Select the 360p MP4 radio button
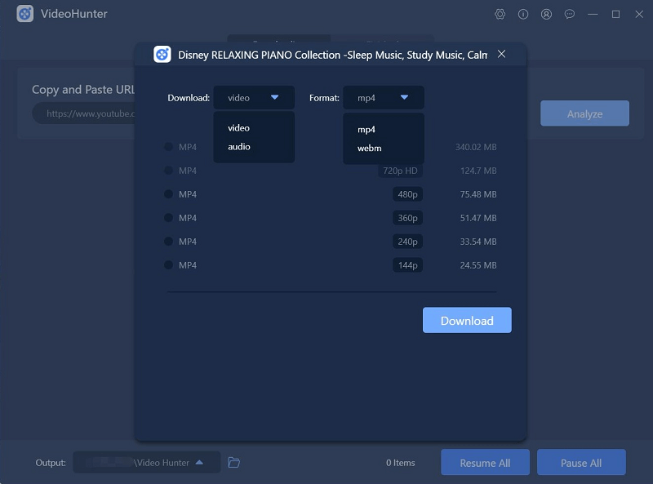Image resolution: width=653 pixels, height=484 pixels. pos(168,218)
